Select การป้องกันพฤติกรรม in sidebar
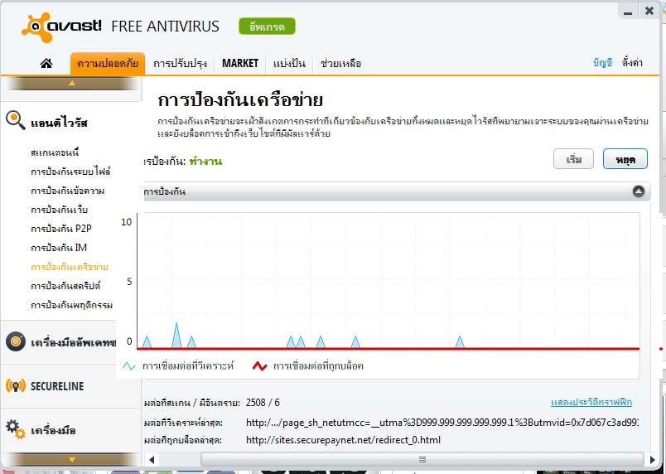Screen dimensions: 666x474 click(x=72, y=305)
